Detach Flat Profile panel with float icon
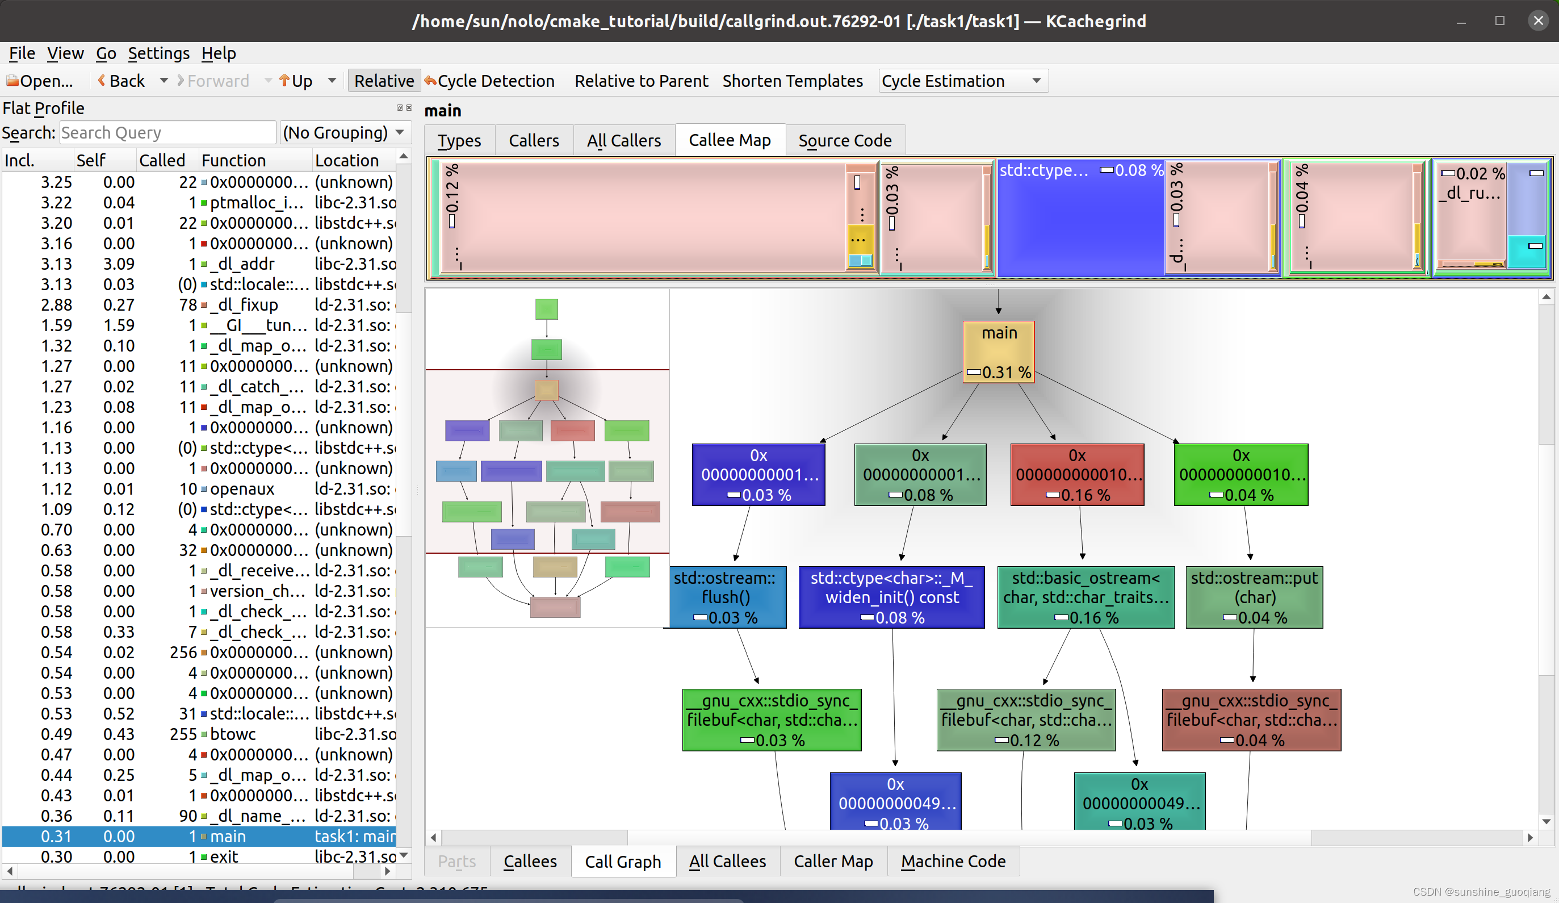The image size is (1559, 903). click(400, 108)
